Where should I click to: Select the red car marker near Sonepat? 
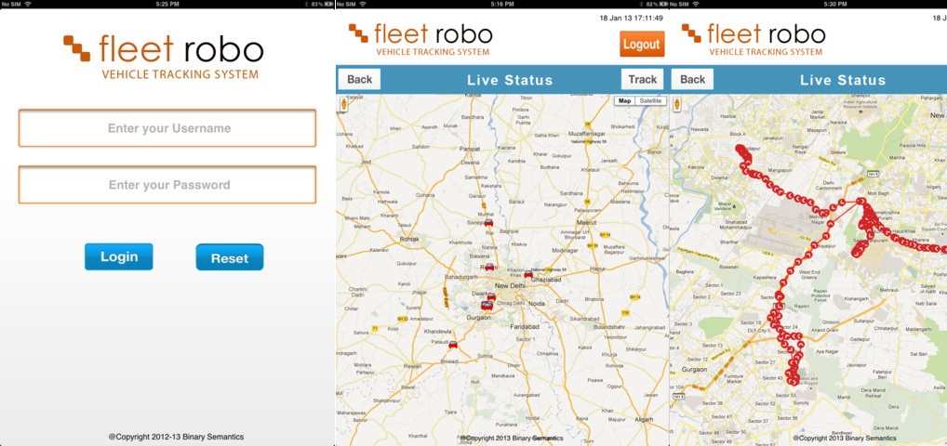(x=488, y=223)
